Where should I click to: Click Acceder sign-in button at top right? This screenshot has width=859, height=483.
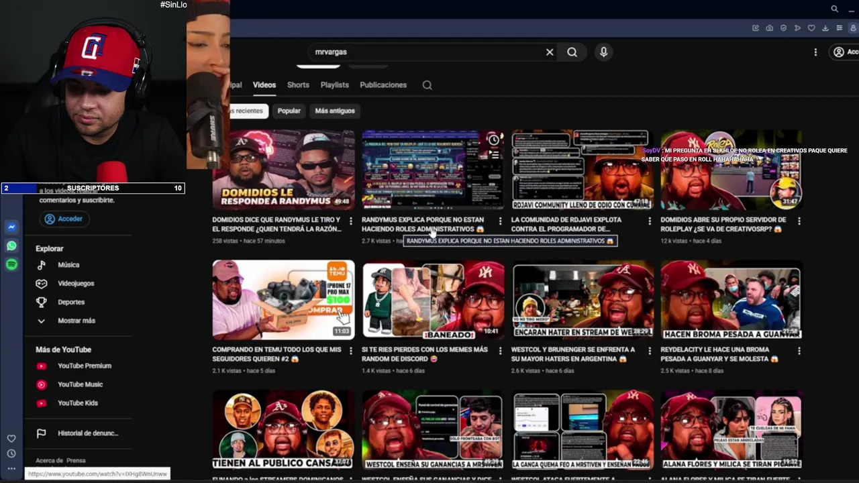[x=846, y=52]
